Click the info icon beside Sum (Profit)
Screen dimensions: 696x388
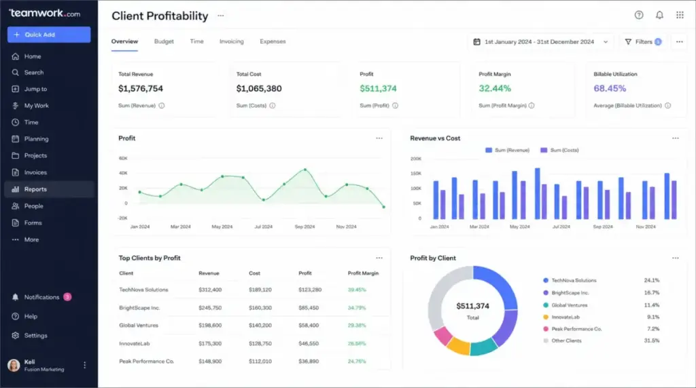(x=395, y=105)
